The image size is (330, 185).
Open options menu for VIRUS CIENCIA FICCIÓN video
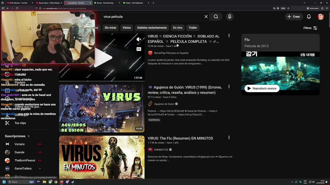(229, 36)
